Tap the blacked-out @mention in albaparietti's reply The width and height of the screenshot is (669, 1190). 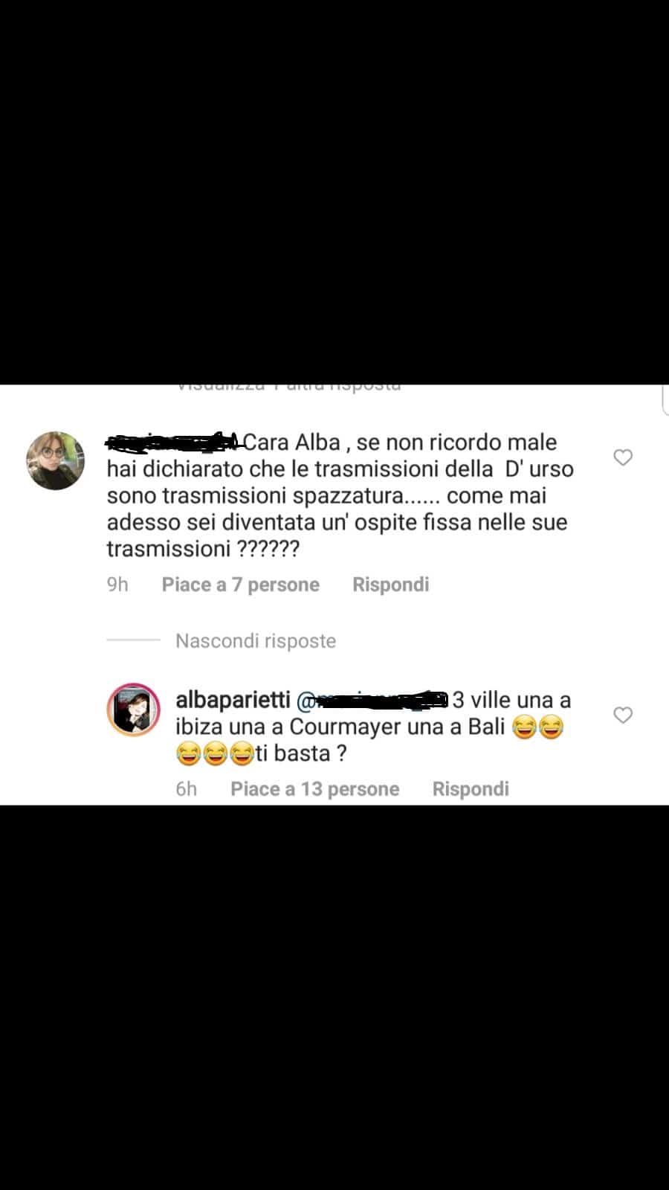pyautogui.click(x=372, y=701)
